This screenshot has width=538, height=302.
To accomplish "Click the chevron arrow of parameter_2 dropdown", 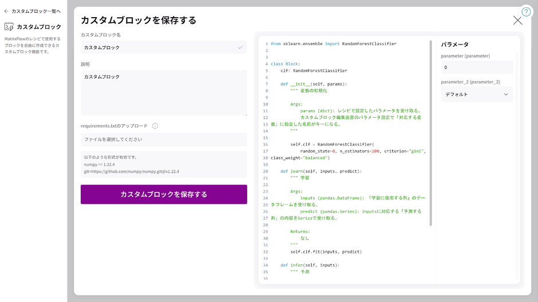I will pyautogui.click(x=506, y=95).
